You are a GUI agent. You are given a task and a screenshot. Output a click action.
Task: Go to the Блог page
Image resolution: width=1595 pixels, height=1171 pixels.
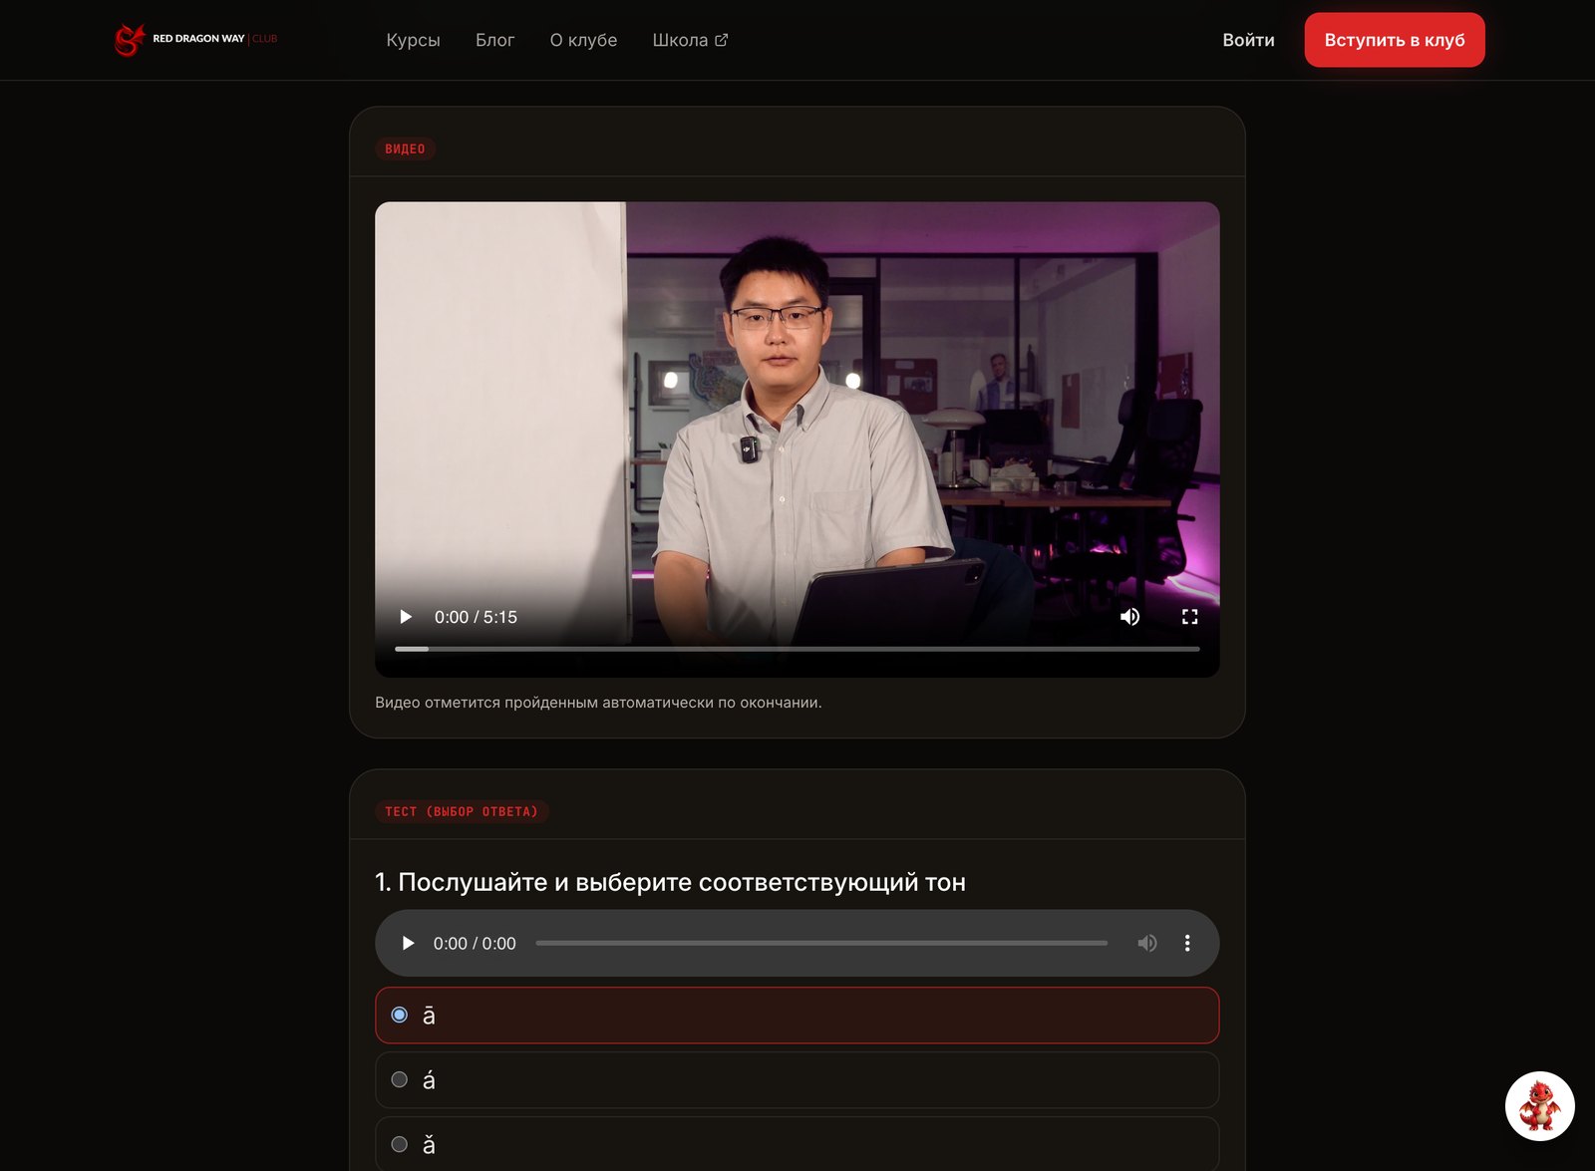[494, 40]
